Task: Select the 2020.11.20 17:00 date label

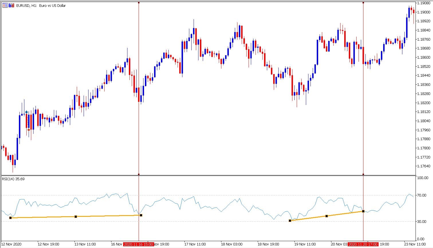Action: pos(363,244)
